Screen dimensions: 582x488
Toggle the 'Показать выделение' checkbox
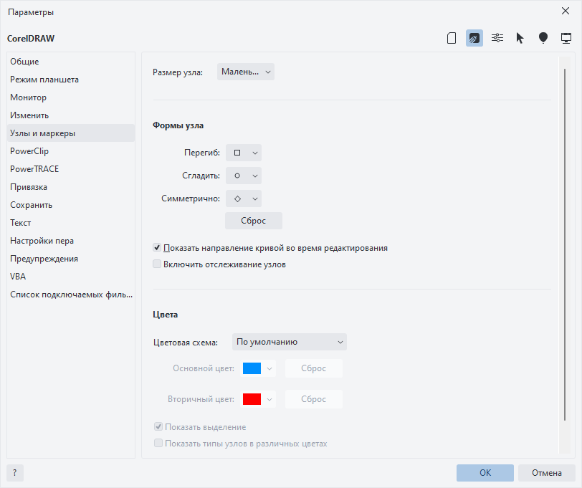tap(158, 427)
